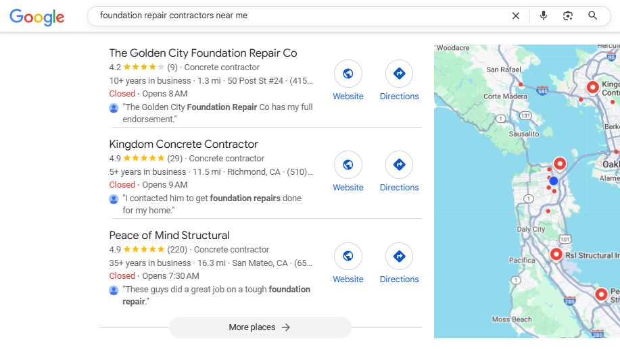
Task: Get directions to Peace of Mind Structural
Action: [399, 257]
